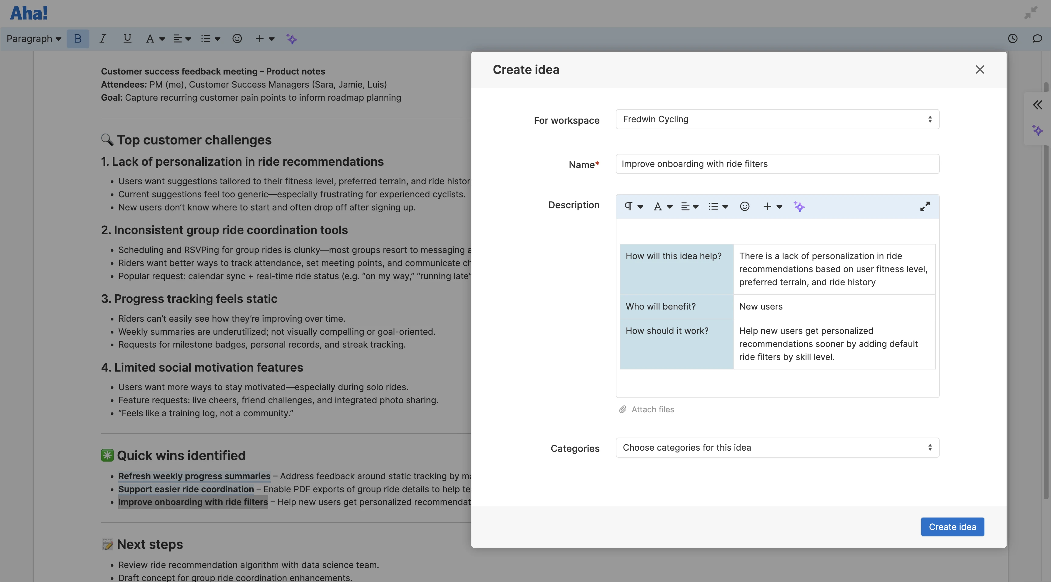The height and width of the screenshot is (582, 1051).
Task: Toggle italic formatting in main toolbar
Action: 102,39
